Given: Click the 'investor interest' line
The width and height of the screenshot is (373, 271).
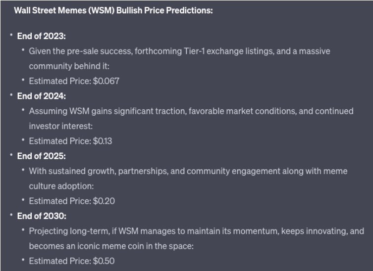Looking at the screenshot, I should [x=60, y=126].
